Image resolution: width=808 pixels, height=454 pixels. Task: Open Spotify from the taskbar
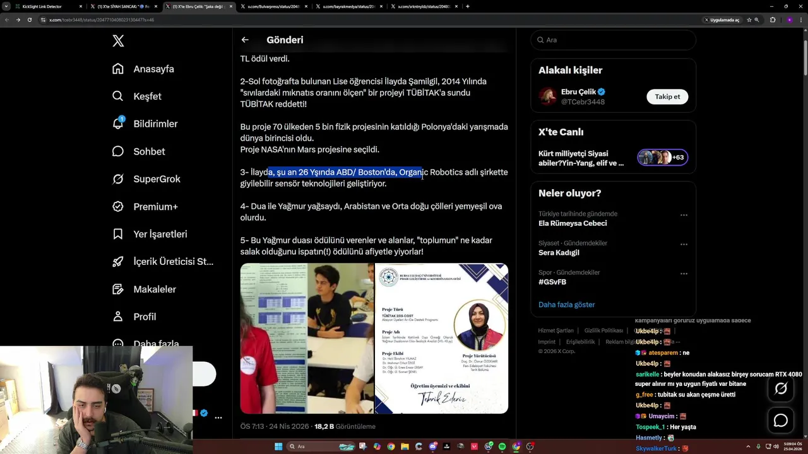(502, 446)
